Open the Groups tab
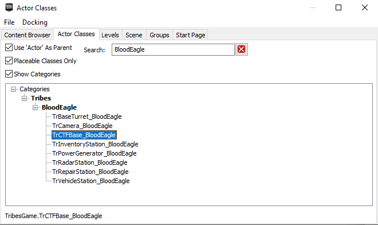378x225 pixels. point(159,35)
